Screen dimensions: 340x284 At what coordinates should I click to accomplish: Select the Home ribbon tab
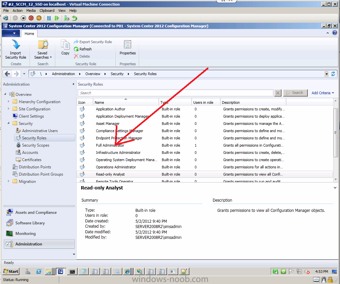click(29, 34)
